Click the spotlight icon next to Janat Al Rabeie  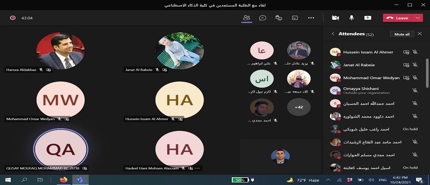pyautogui.click(x=406, y=65)
